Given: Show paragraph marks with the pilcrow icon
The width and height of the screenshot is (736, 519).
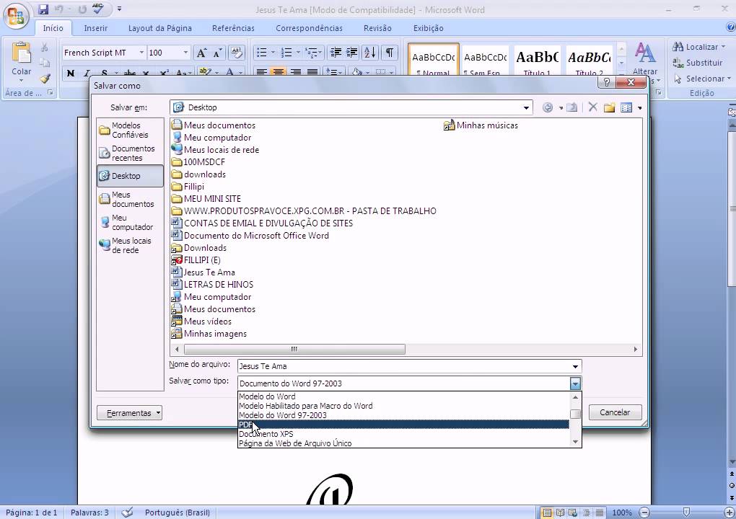Looking at the screenshot, I should [x=389, y=53].
